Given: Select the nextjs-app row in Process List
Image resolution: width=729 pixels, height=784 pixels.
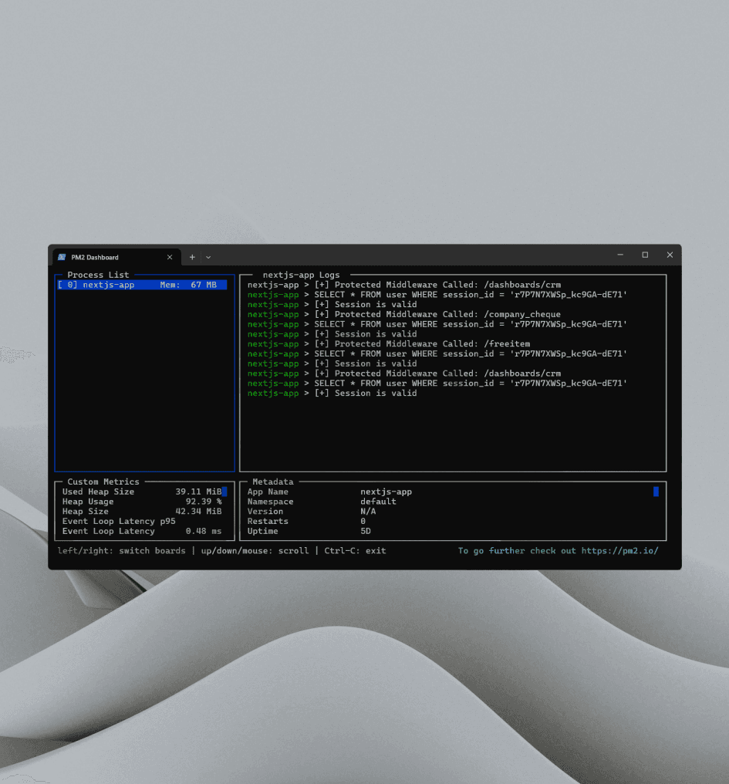Looking at the screenshot, I should click(142, 285).
